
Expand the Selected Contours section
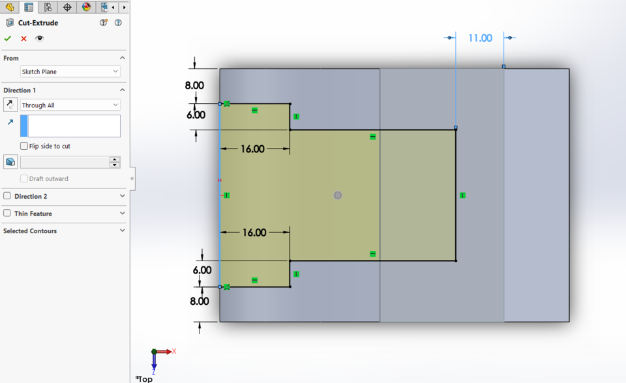[122, 229]
